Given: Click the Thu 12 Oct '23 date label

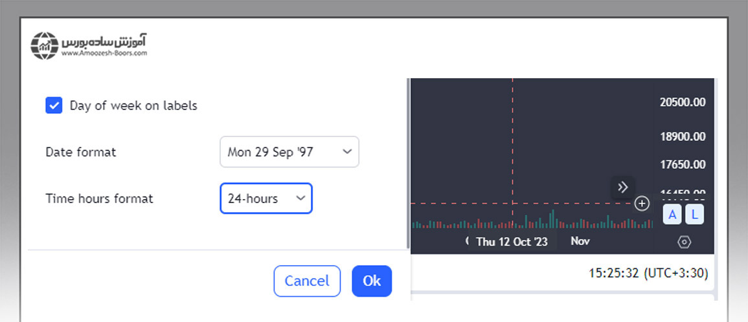Looking at the screenshot, I should coord(512,242).
